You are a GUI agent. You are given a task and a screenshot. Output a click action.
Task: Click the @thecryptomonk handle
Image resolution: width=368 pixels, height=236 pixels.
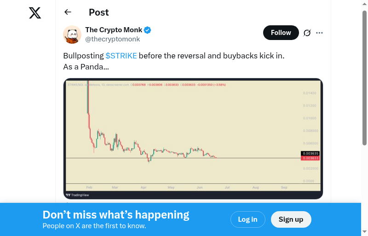click(x=113, y=39)
